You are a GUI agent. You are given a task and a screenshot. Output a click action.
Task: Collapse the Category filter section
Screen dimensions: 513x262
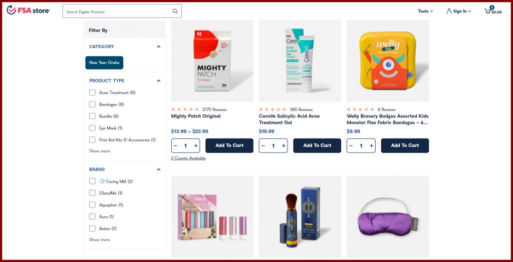(x=158, y=46)
